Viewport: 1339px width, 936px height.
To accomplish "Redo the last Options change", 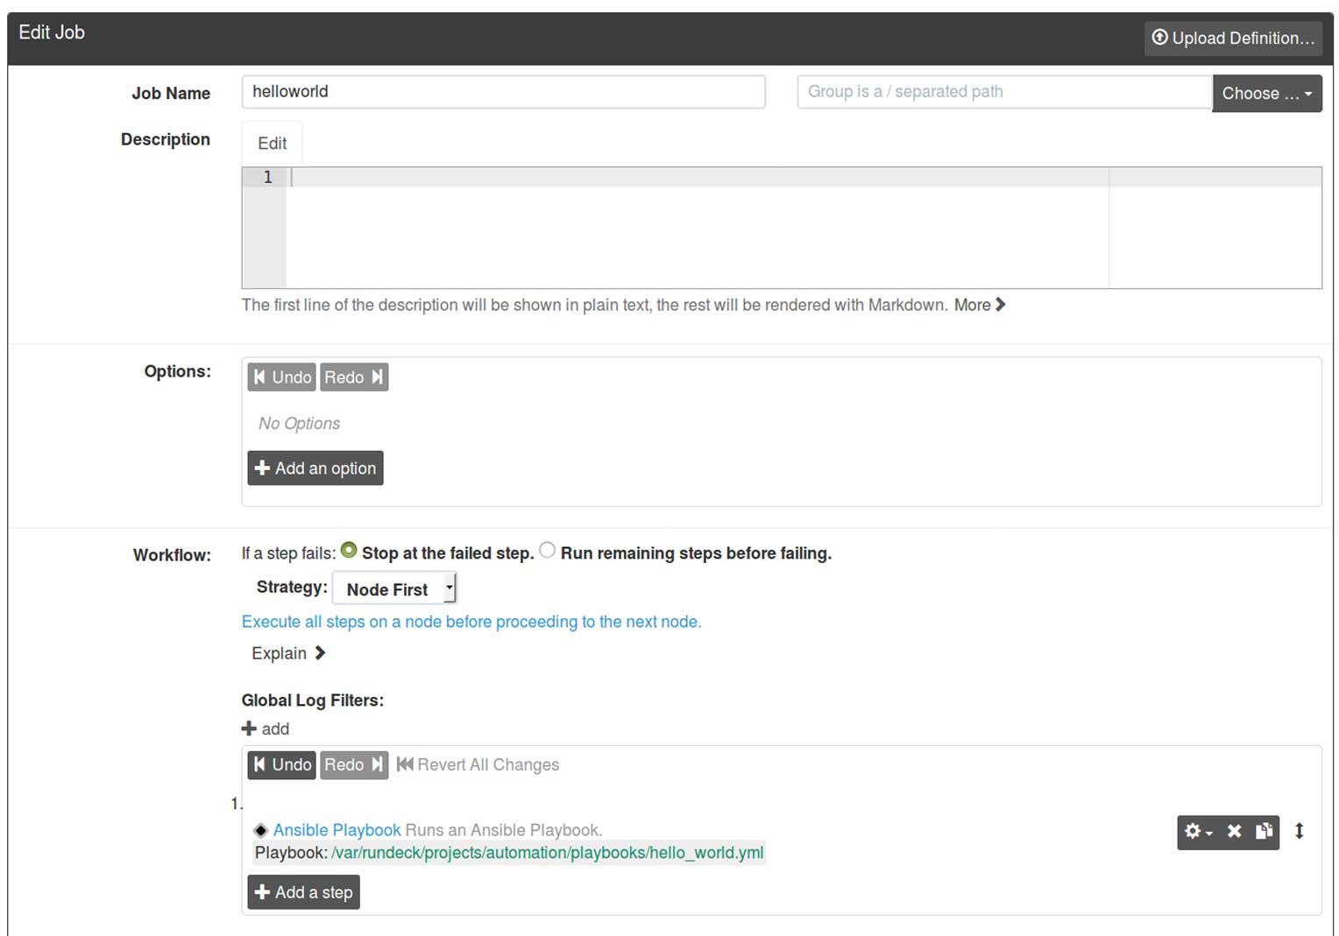I will 354,377.
